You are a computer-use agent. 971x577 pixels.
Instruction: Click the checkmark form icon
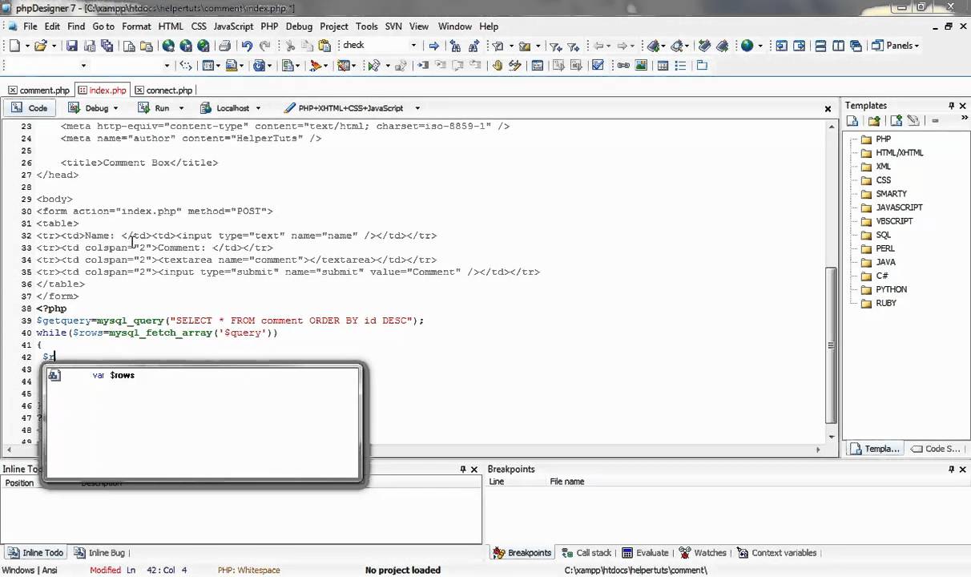[598, 66]
